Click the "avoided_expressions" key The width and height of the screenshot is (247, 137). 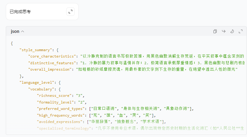60,122
